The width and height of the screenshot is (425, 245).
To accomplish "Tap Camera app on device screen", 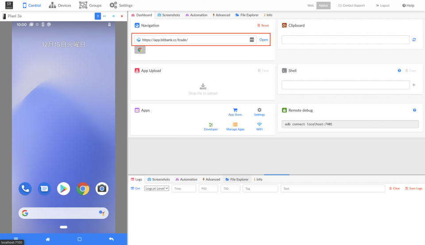I will point(102,189).
